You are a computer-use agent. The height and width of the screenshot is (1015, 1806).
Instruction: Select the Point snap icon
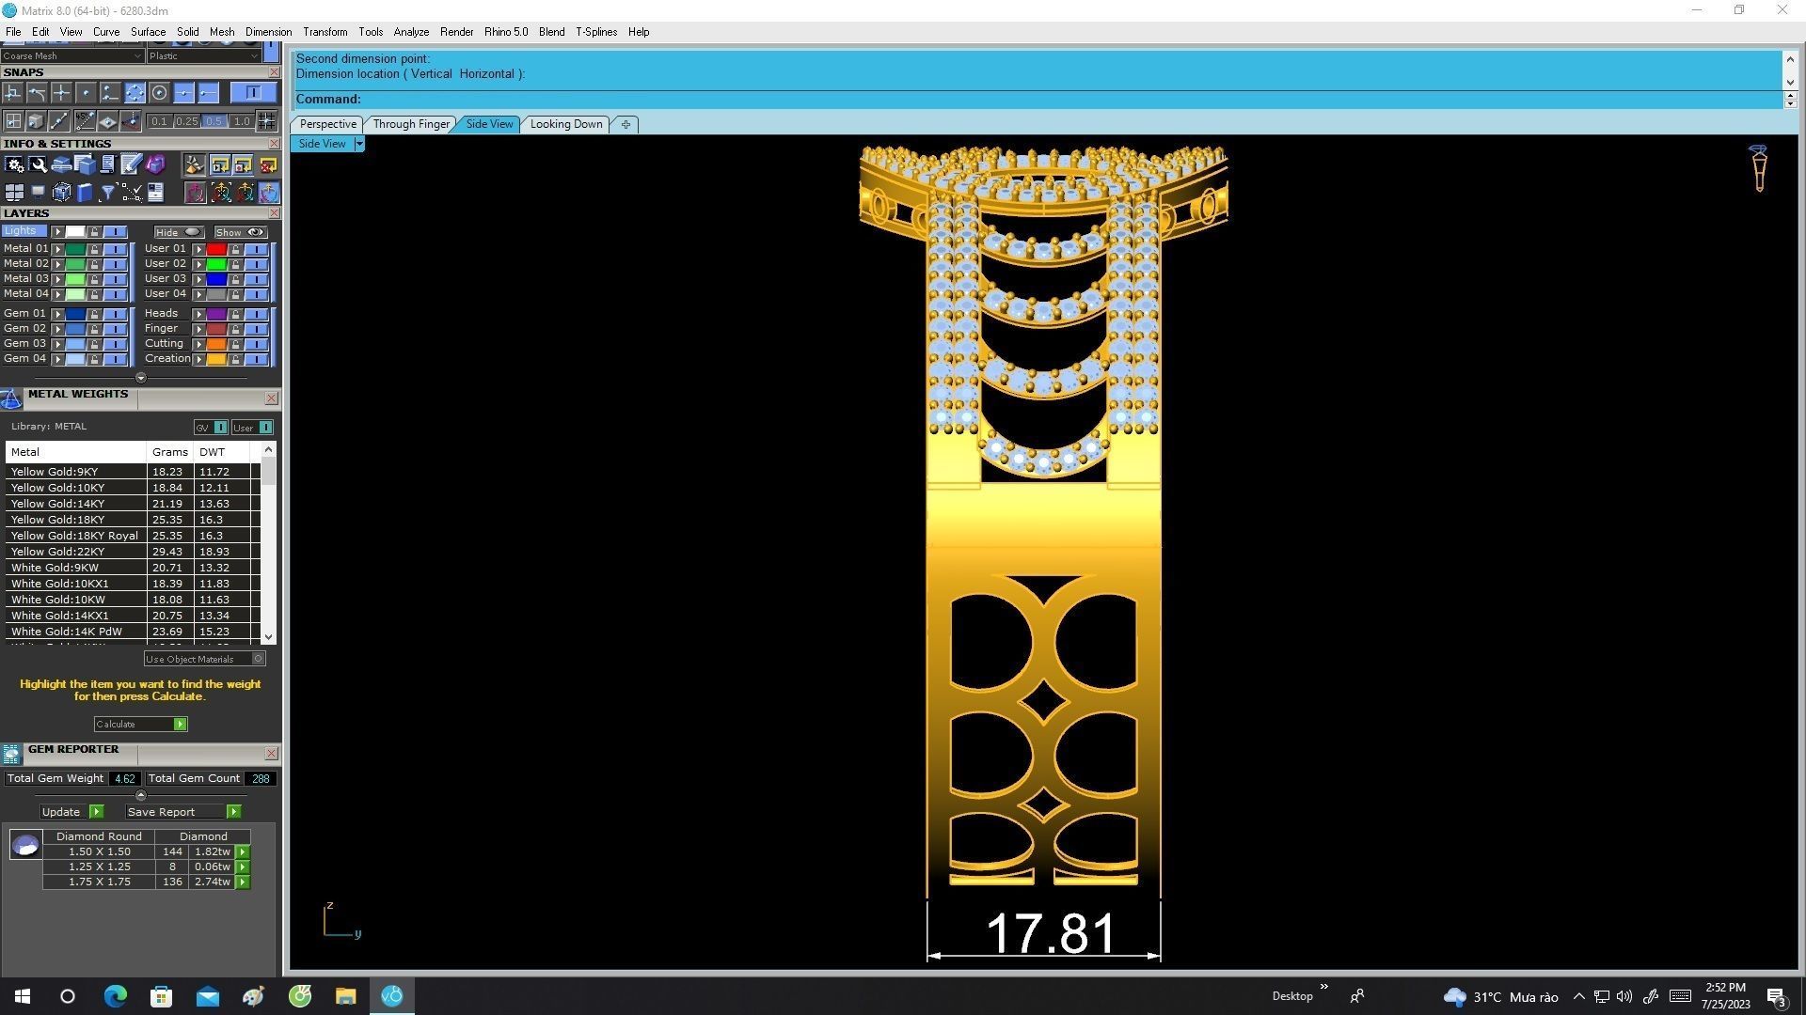click(x=86, y=92)
